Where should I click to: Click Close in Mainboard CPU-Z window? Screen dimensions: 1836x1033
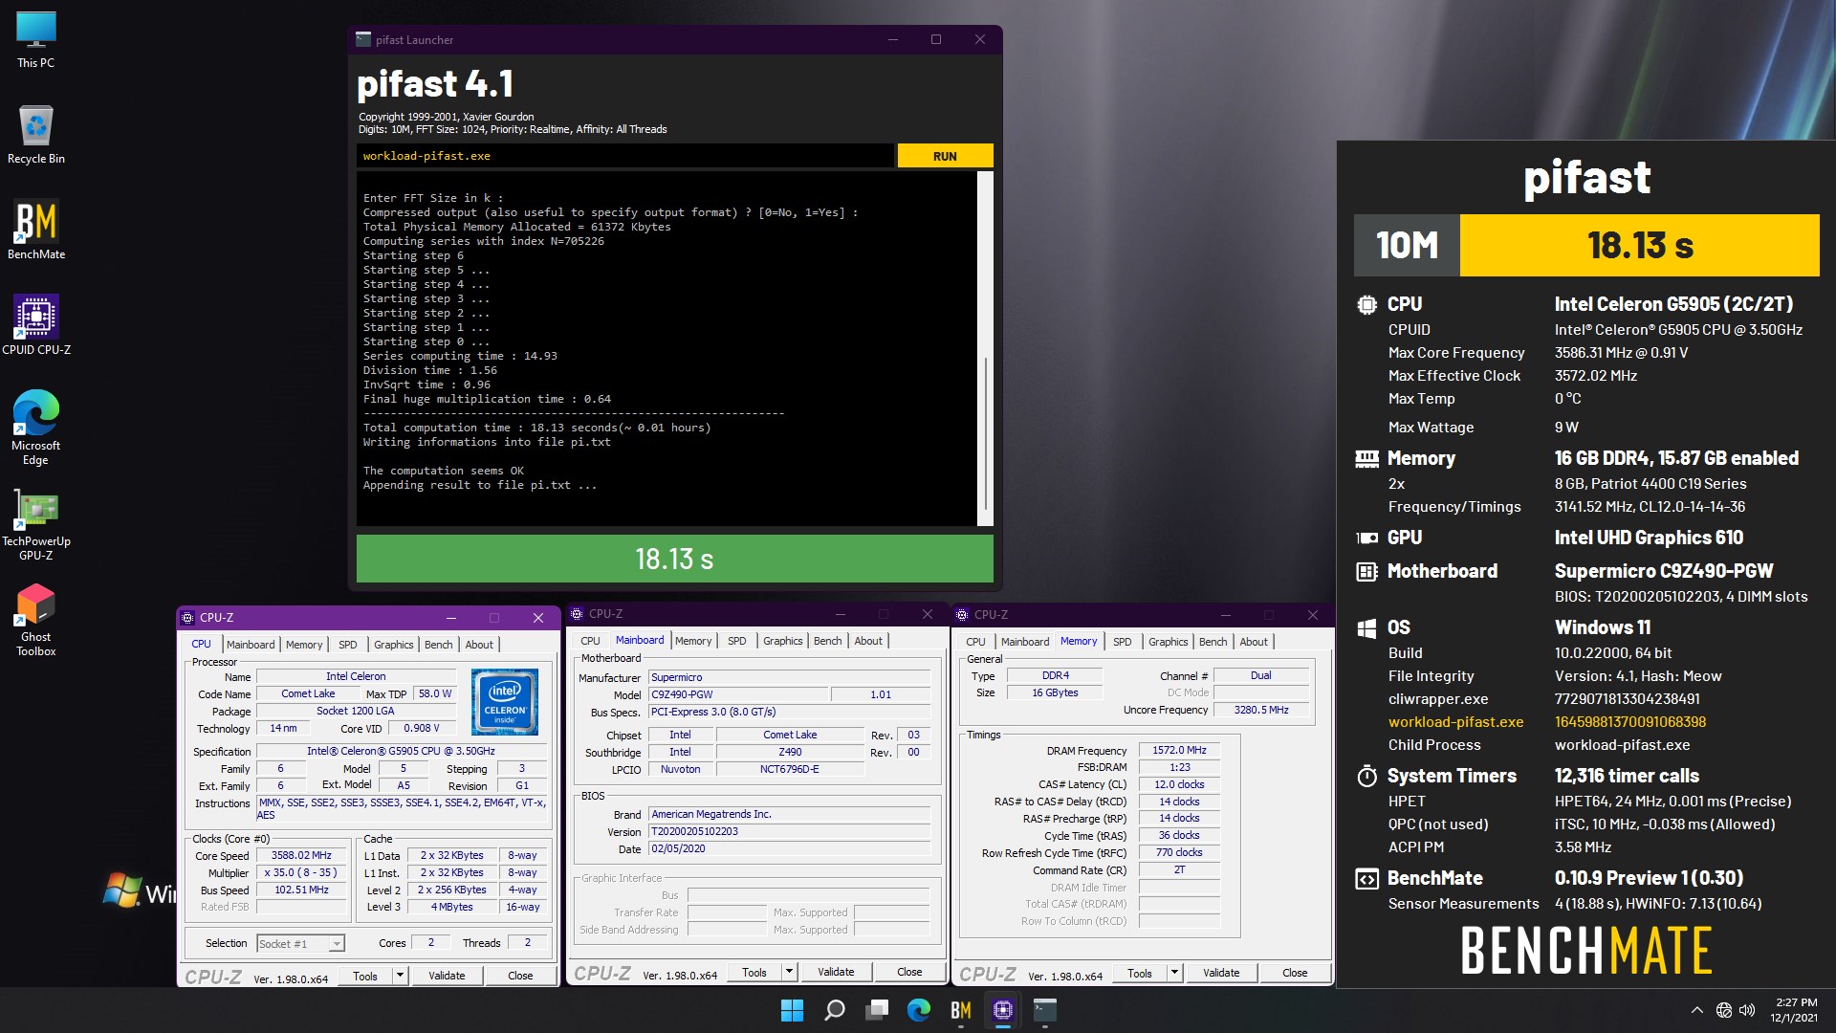(x=909, y=972)
